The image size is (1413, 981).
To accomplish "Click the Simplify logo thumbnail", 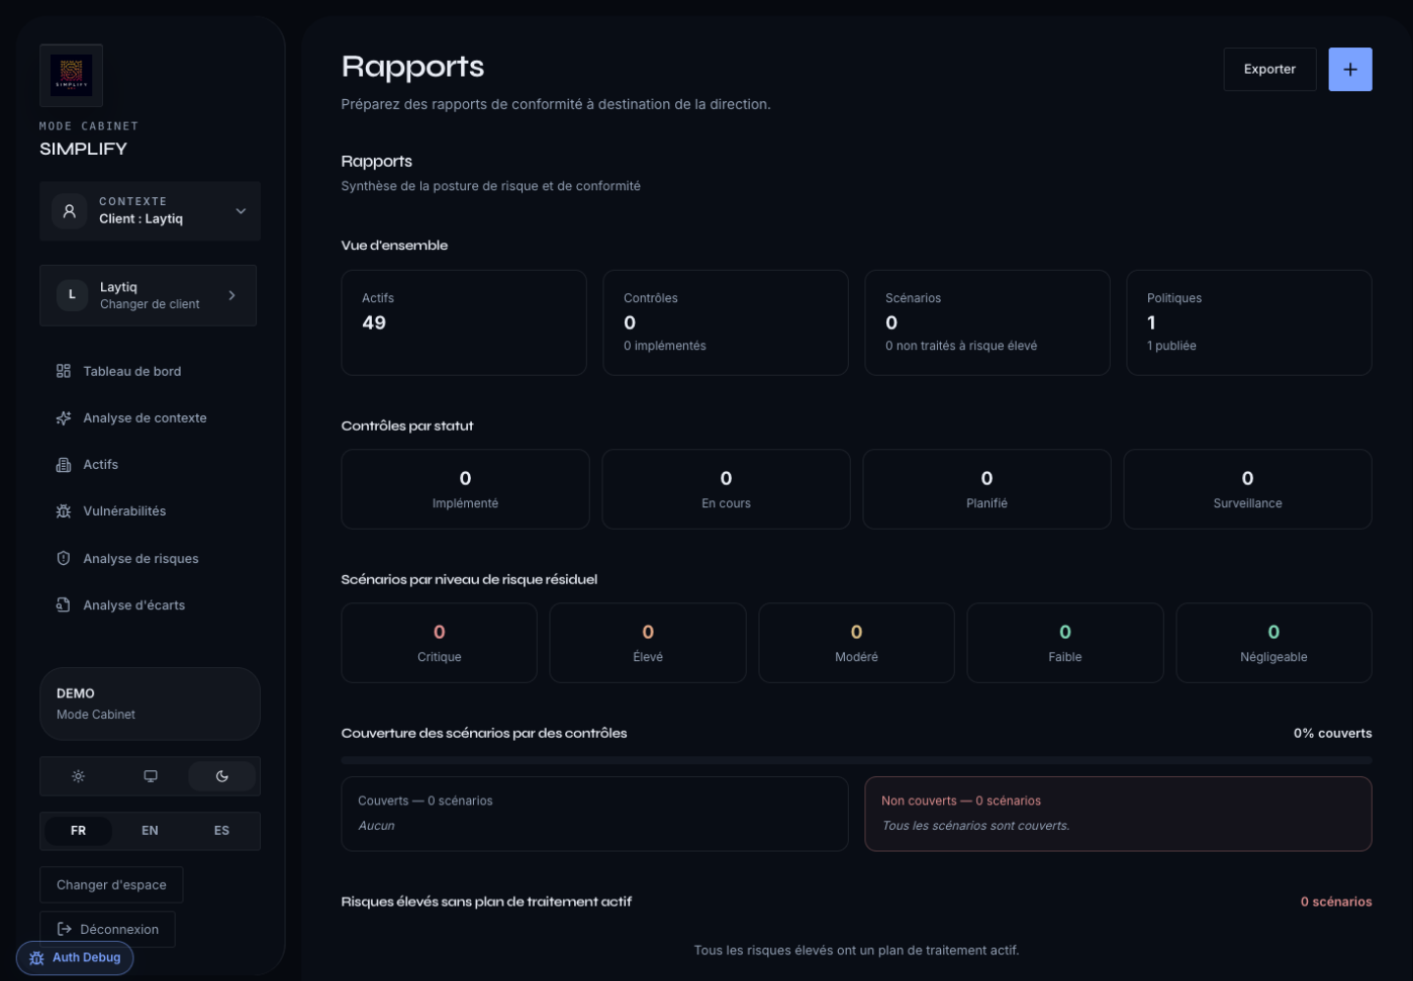I will (71, 76).
